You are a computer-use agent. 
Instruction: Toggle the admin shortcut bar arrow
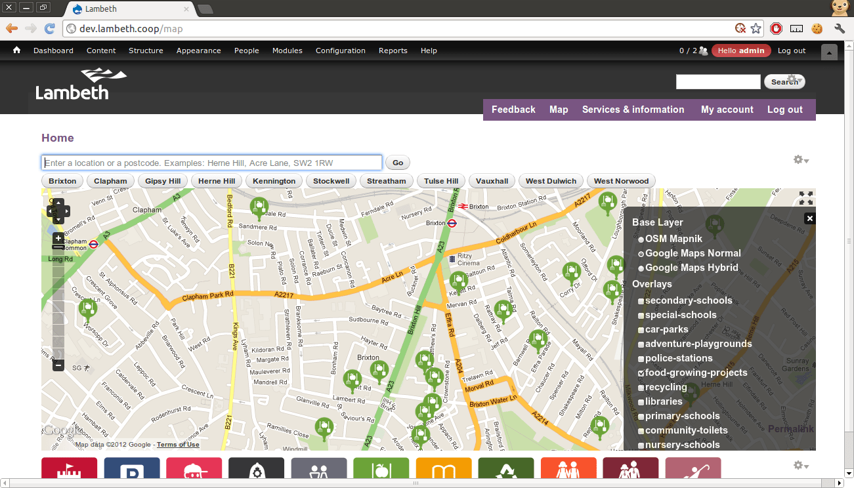829,52
